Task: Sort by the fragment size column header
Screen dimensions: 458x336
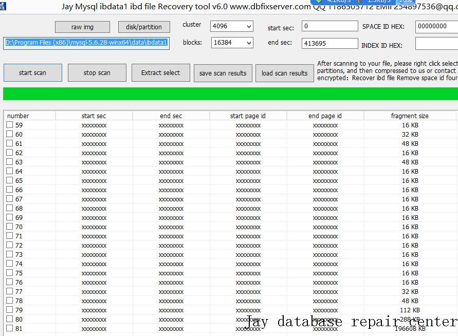Action: click(x=410, y=116)
